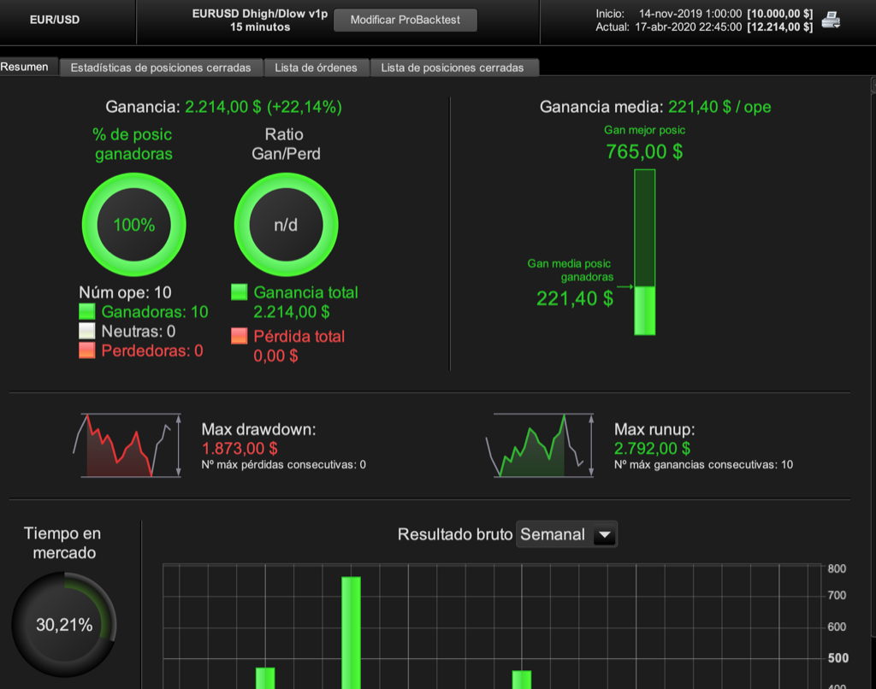The width and height of the screenshot is (876, 689).
Task: Switch to Estadísticas de posiciones cerradas tab
Action: coord(161,68)
